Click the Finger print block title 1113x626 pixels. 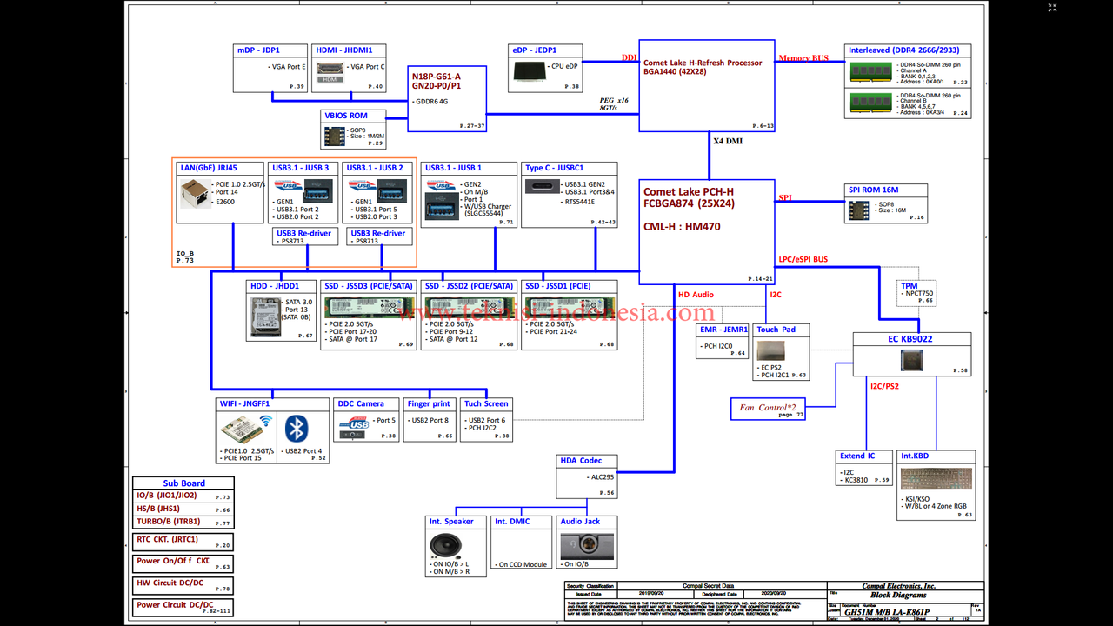point(429,403)
